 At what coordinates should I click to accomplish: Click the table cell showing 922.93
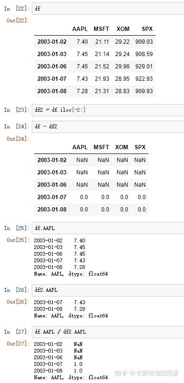tap(144, 79)
